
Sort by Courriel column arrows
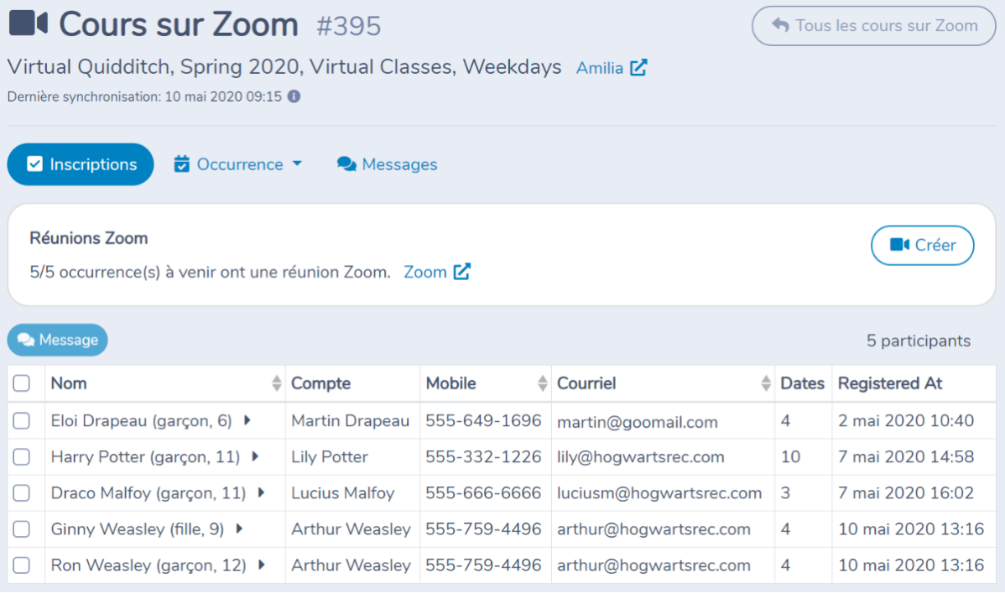[765, 383]
